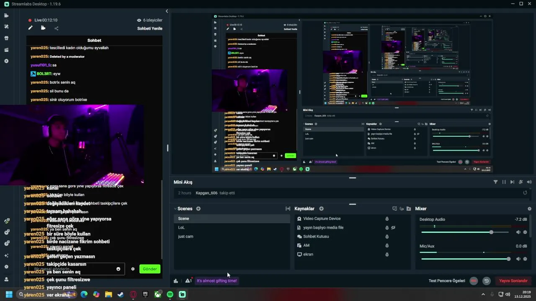Open the App Store icon in sidebar

(x=6, y=38)
